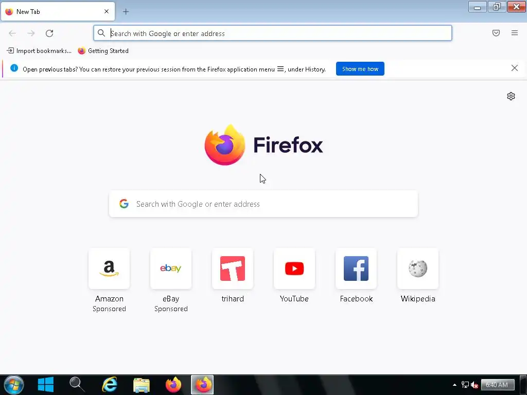This screenshot has height=395, width=527.
Task: Go back using the back arrow
Action: 12,33
